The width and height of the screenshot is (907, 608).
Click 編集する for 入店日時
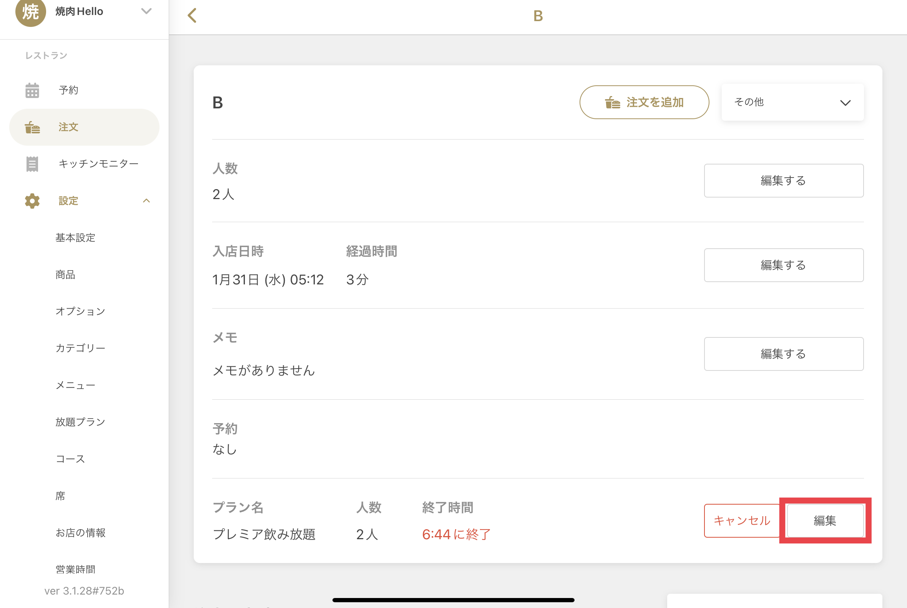783,265
